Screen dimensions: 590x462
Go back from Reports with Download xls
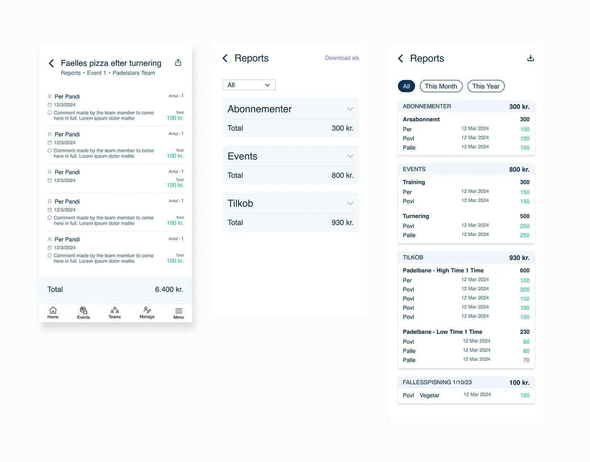(x=225, y=58)
